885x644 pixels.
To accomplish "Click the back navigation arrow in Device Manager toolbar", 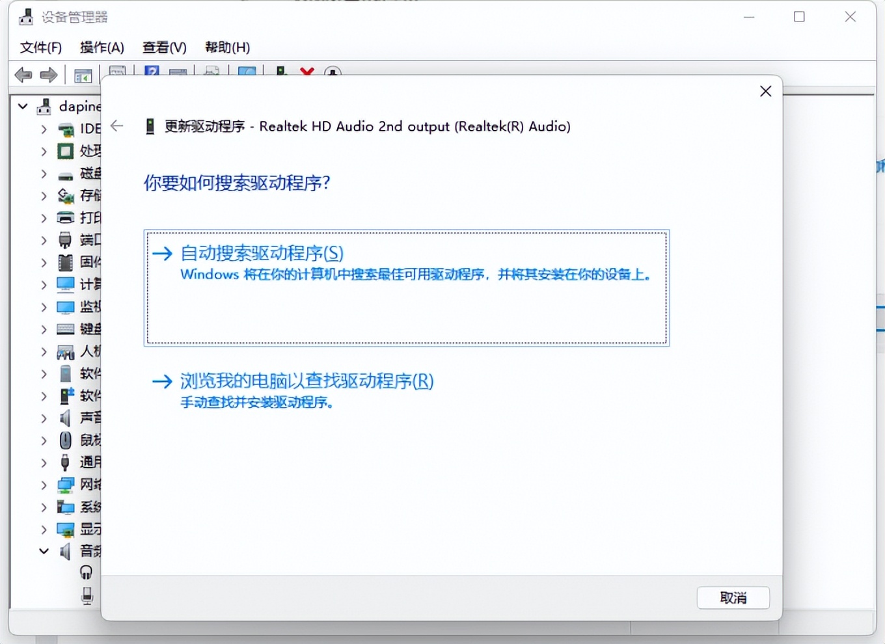I will pos(23,74).
